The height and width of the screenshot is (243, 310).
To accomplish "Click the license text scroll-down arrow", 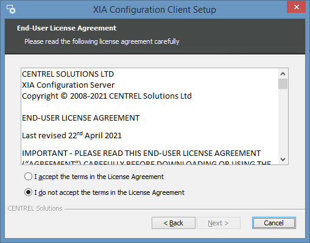I will tap(283, 160).
